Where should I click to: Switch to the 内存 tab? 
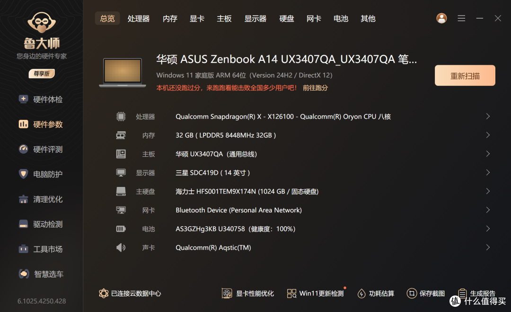(170, 18)
